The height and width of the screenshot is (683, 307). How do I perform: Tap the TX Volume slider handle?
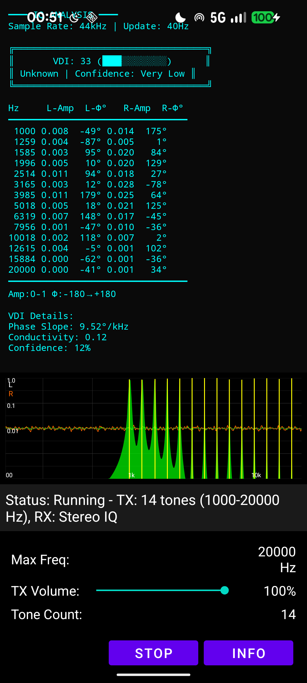click(224, 590)
